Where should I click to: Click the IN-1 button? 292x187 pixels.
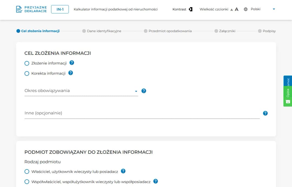click(60, 9)
